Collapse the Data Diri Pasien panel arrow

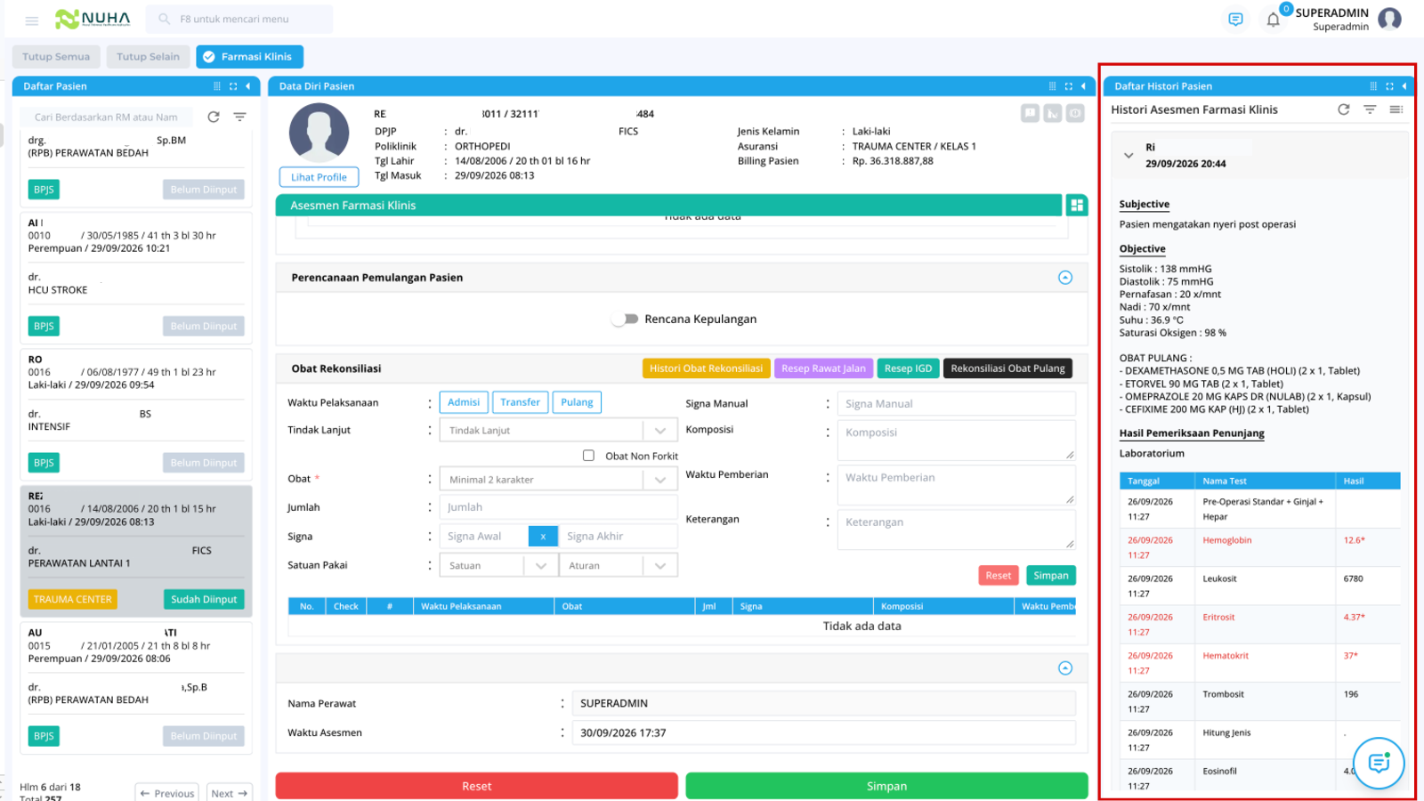1083,86
